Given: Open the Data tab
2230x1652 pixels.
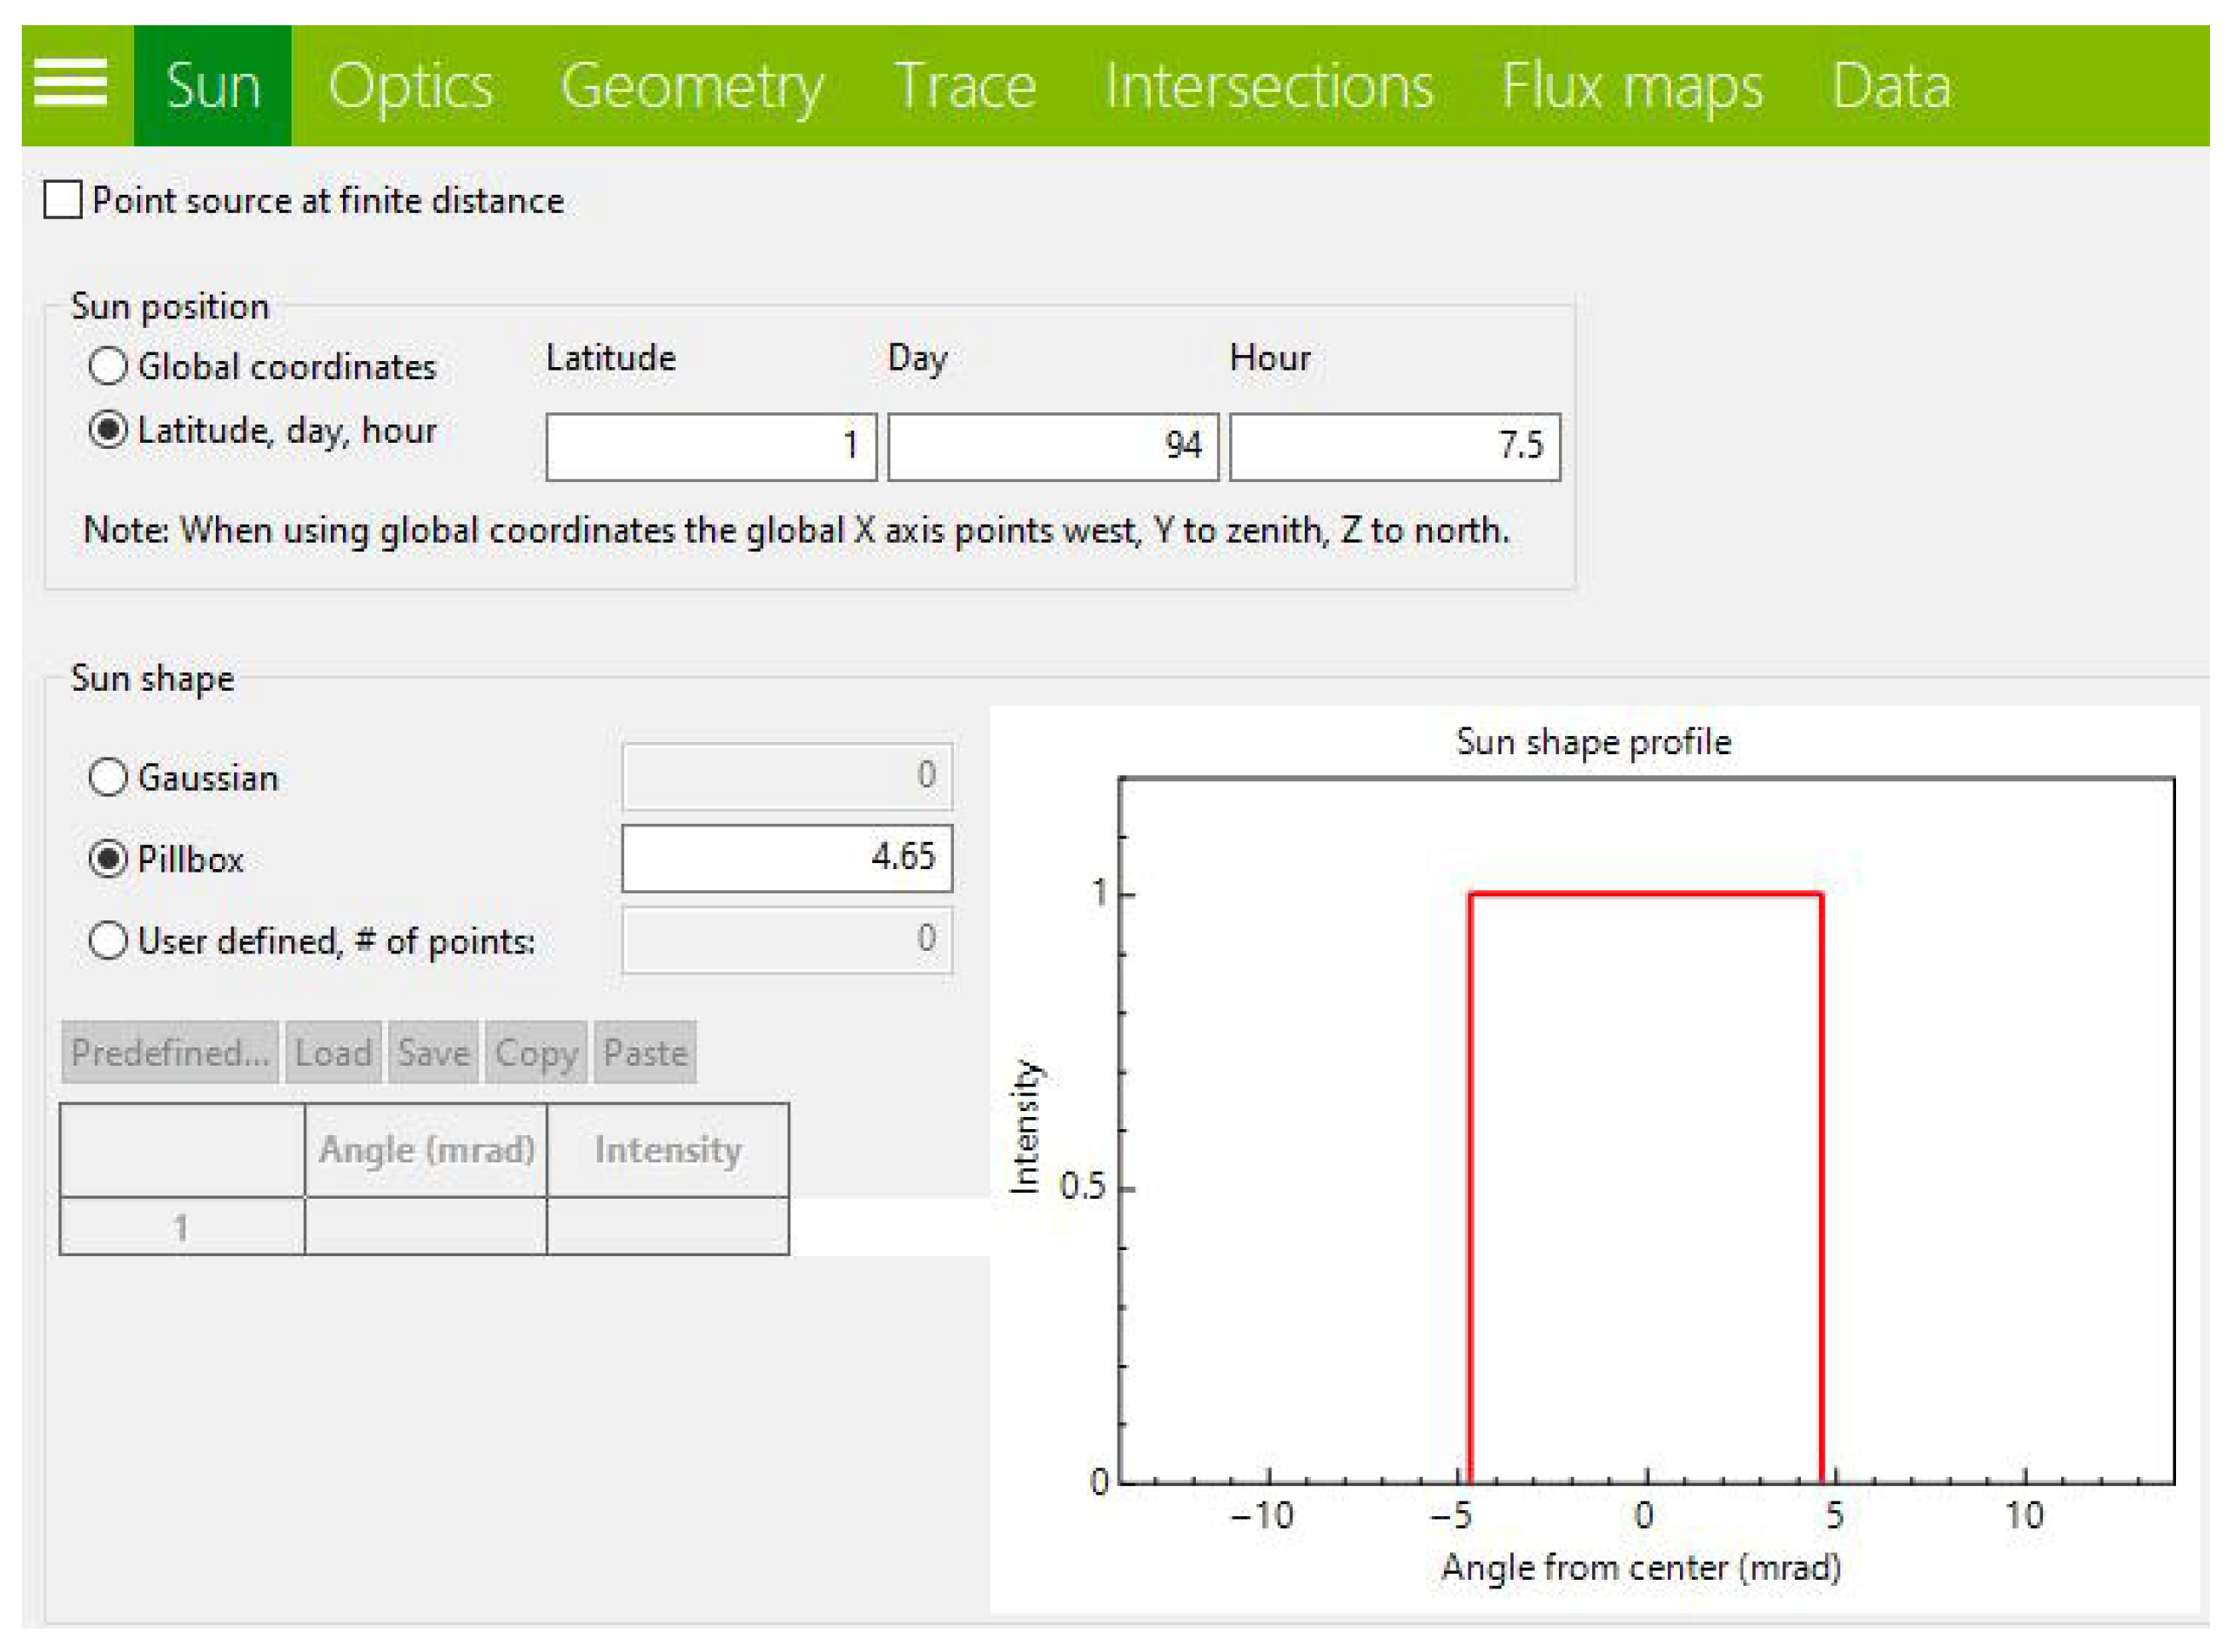Looking at the screenshot, I should point(1890,86).
